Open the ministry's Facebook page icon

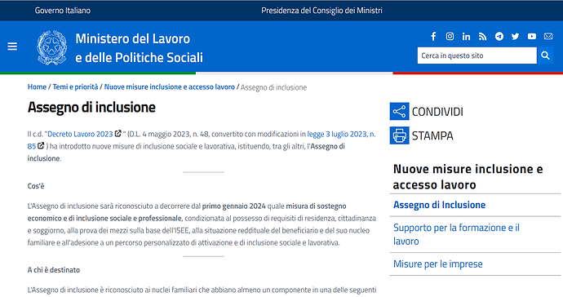pyautogui.click(x=433, y=36)
